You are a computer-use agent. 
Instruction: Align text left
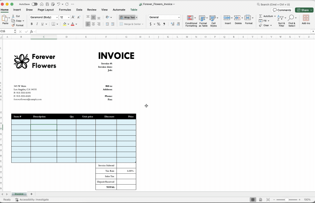pyautogui.click(x=88, y=24)
